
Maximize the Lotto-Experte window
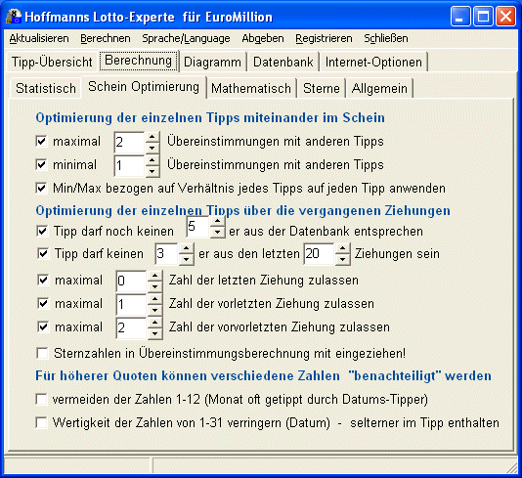483,16
